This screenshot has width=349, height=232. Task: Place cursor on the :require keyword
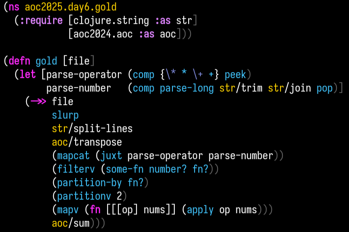[41, 21]
